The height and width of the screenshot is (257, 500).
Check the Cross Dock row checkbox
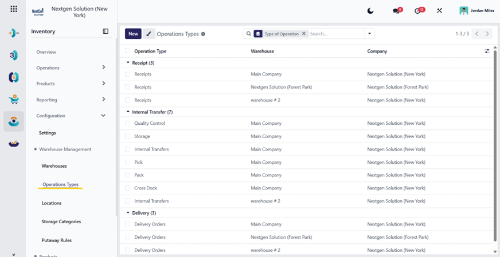click(x=127, y=188)
